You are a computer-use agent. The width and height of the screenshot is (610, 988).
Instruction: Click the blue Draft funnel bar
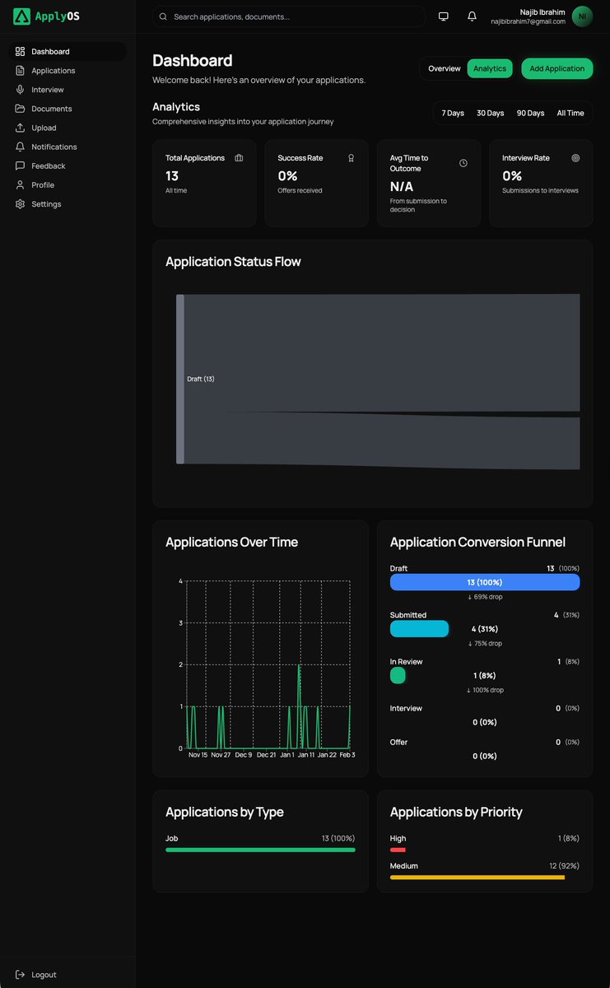pyautogui.click(x=485, y=582)
